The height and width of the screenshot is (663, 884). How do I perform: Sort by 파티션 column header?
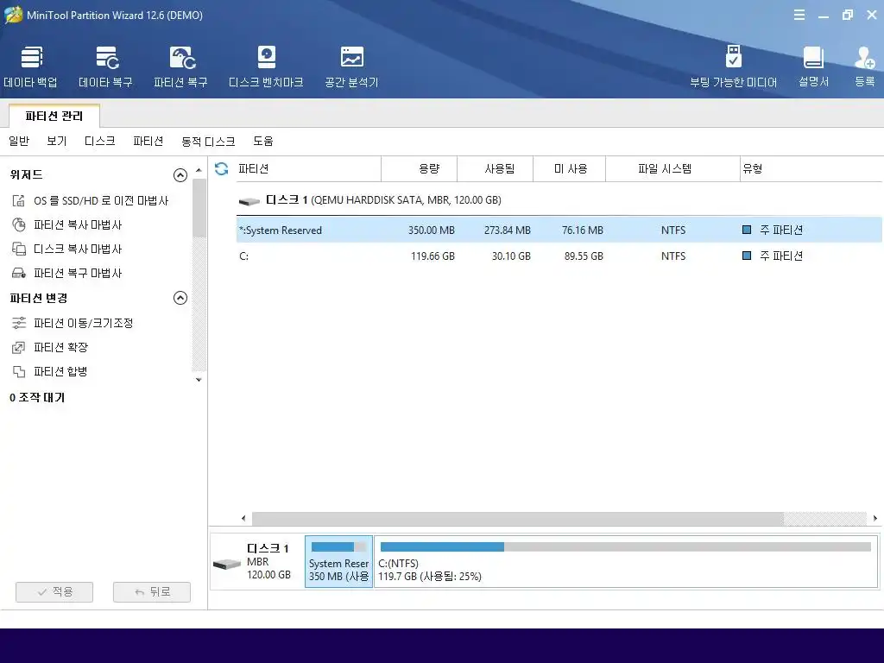(308, 168)
